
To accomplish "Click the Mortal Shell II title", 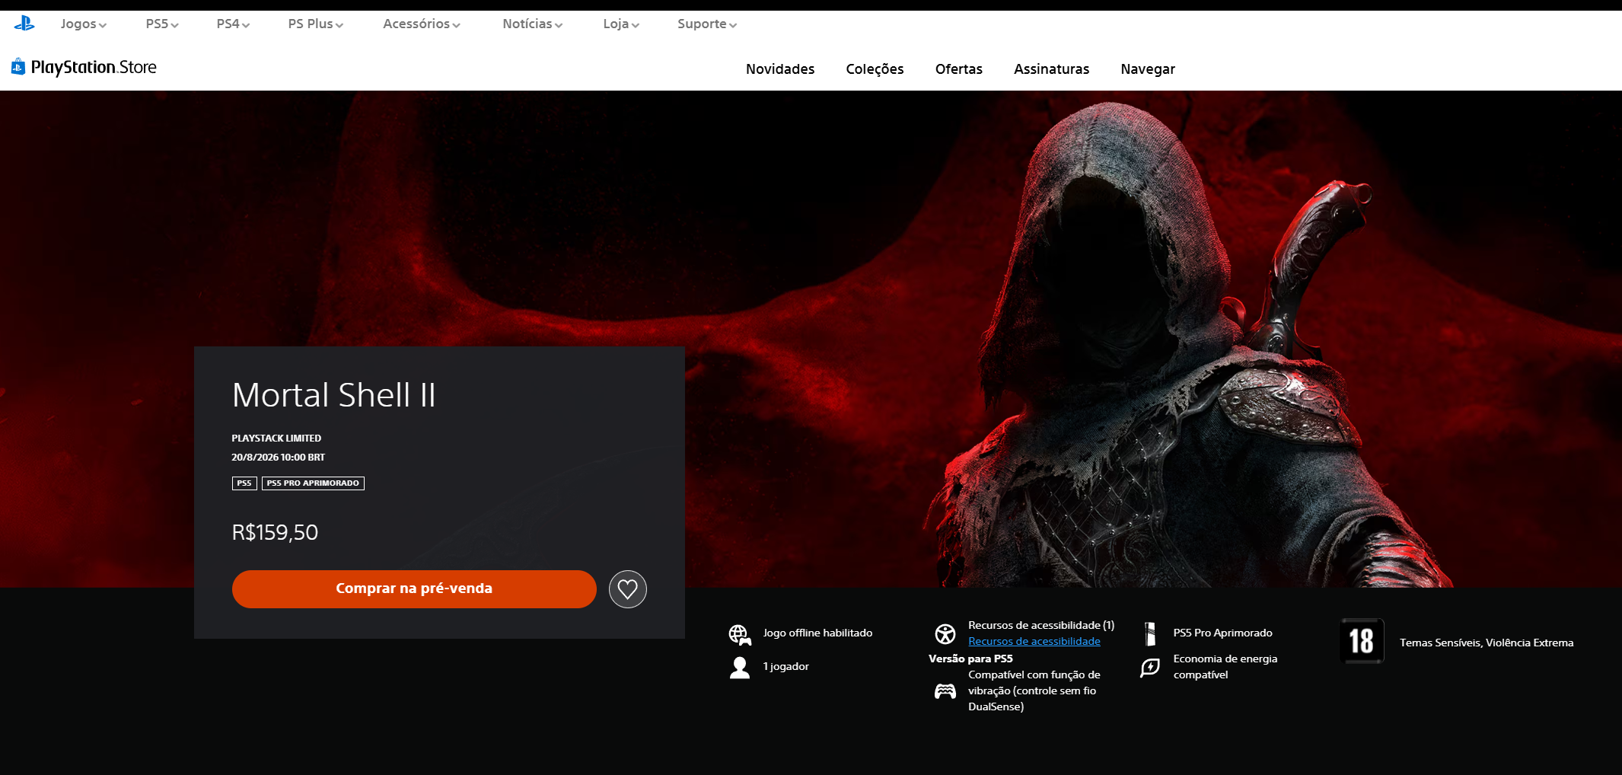I will pyautogui.click(x=333, y=395).
